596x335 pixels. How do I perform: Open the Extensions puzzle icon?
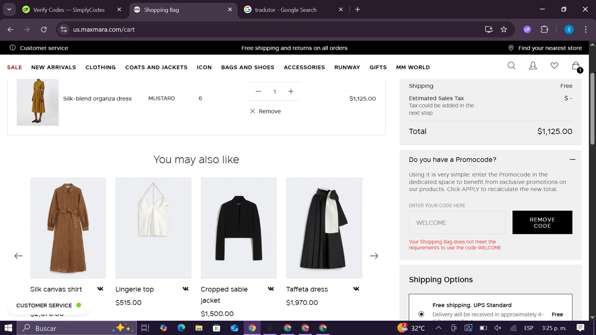(x=544, y=29)
